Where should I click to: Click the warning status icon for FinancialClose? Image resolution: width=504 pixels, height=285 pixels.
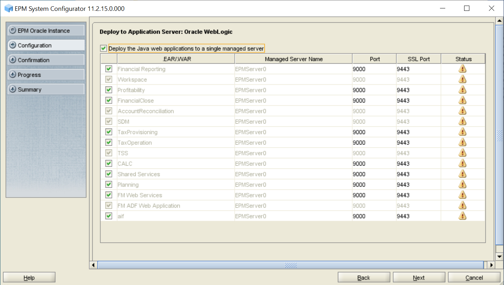click(462, 100)
